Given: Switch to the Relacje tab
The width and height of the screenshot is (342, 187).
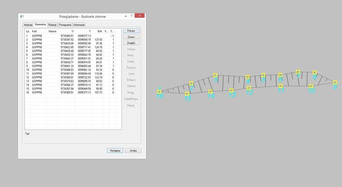Looking at the screenshot, I should click(52, 25).
